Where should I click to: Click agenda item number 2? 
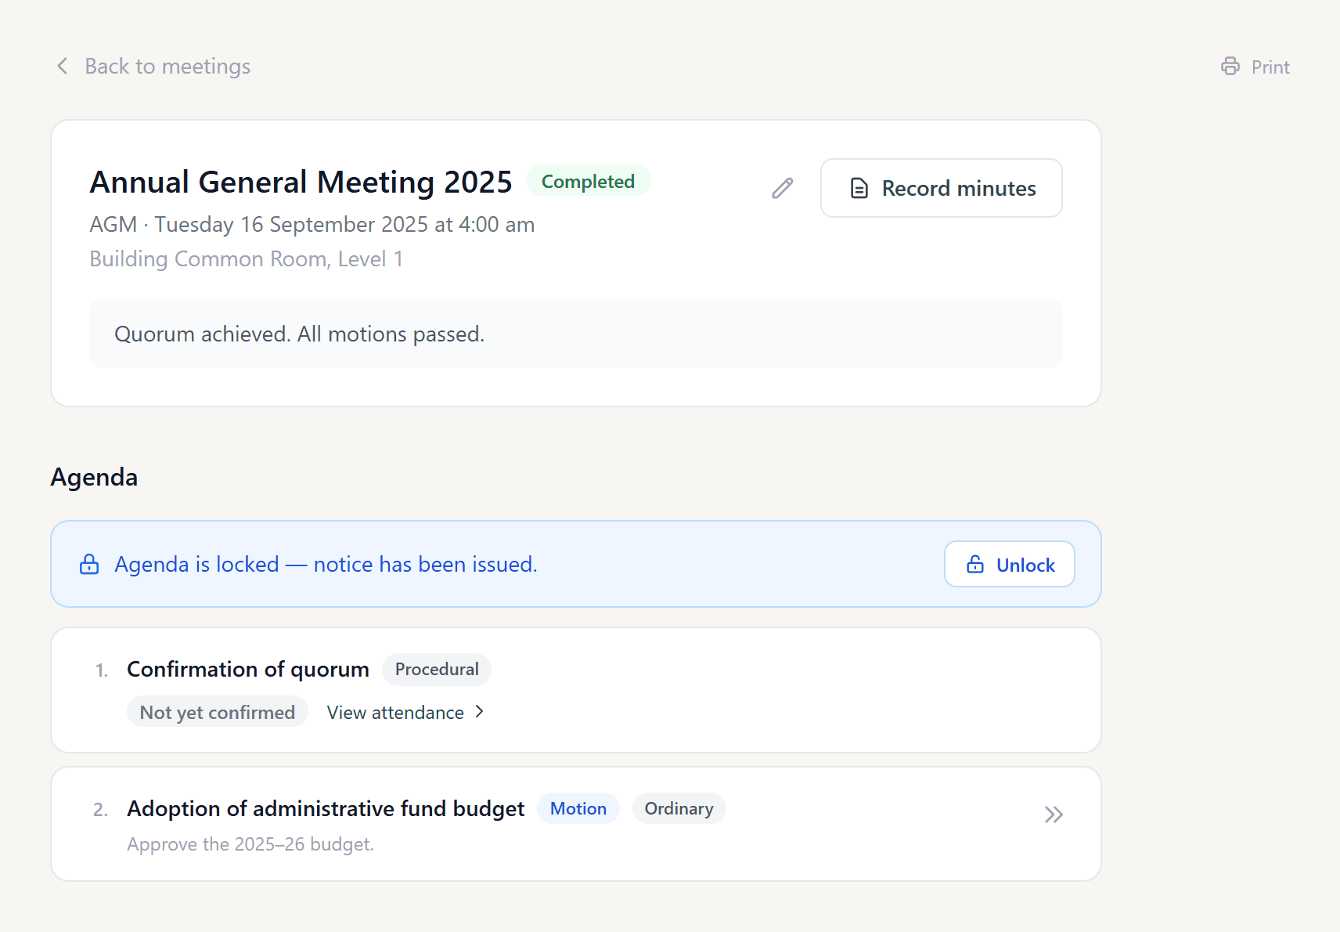tap(100, 810)
